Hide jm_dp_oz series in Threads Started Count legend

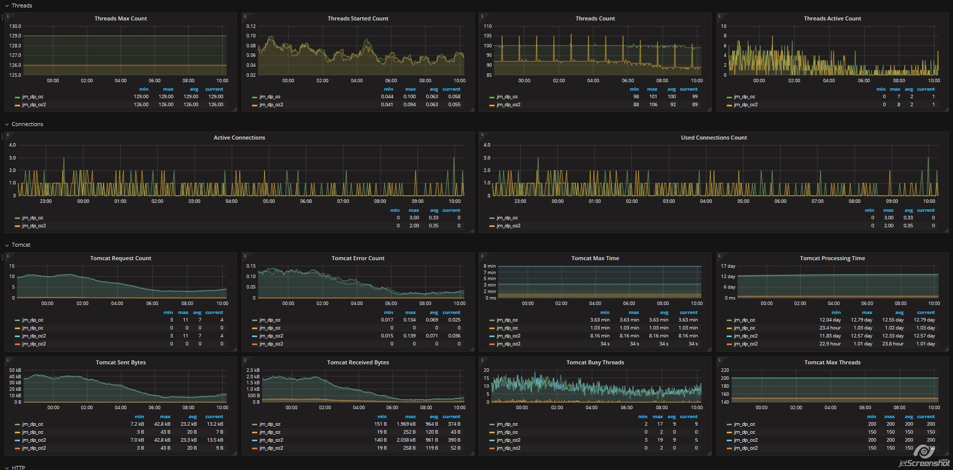(x=270, y=97)
